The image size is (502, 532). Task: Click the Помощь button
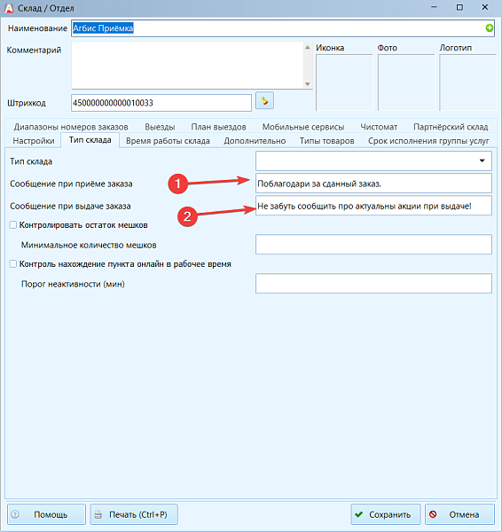point(46,514)
